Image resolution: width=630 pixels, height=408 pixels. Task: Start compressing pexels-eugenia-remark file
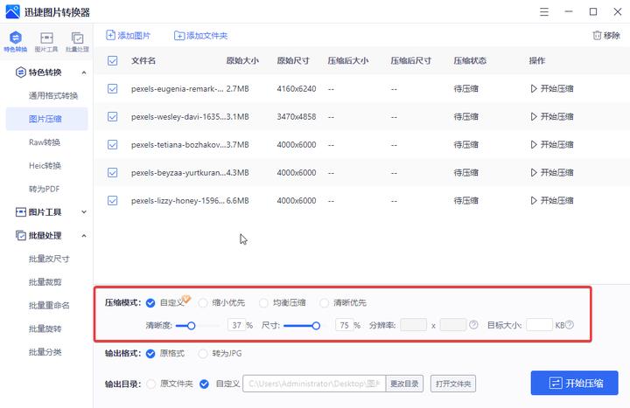click(551, 88)
